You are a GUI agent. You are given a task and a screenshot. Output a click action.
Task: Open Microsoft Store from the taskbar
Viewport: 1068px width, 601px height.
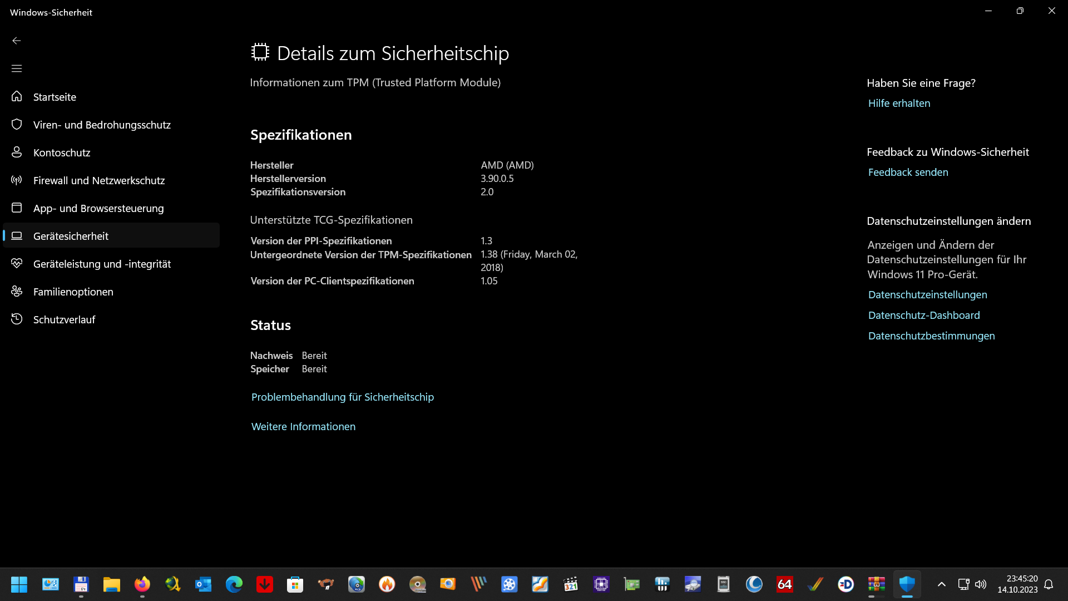[x=294, y=585]
